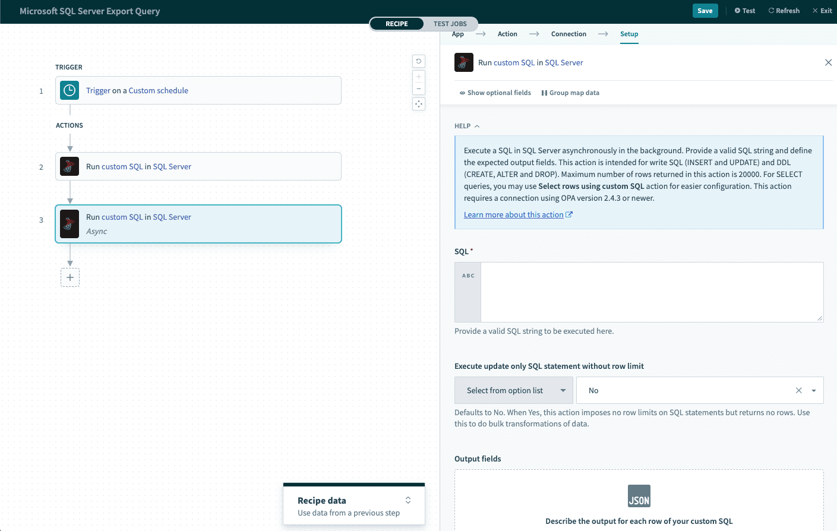
Task: Toggle Group map data
Action: 570,93
